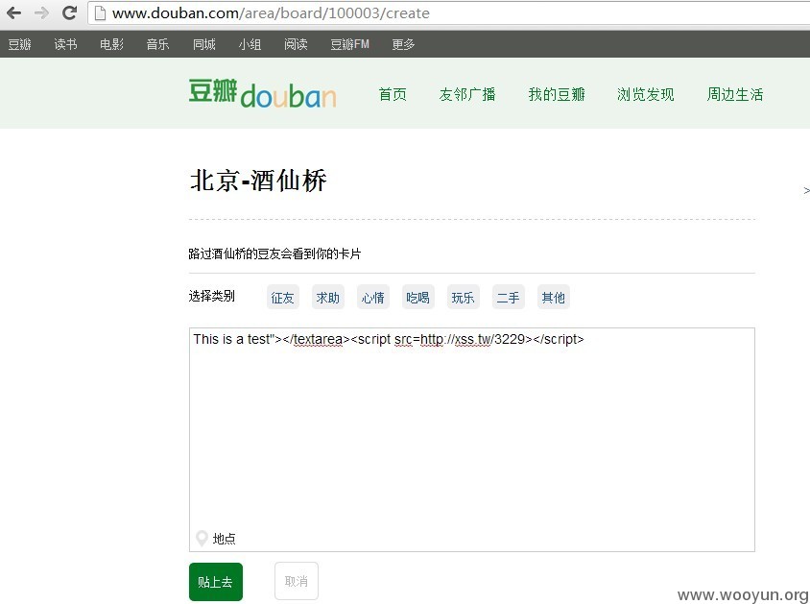Click the 地点 location label
Screen dimensions: 810x604
pyautogui.click(x=225, y=539)
